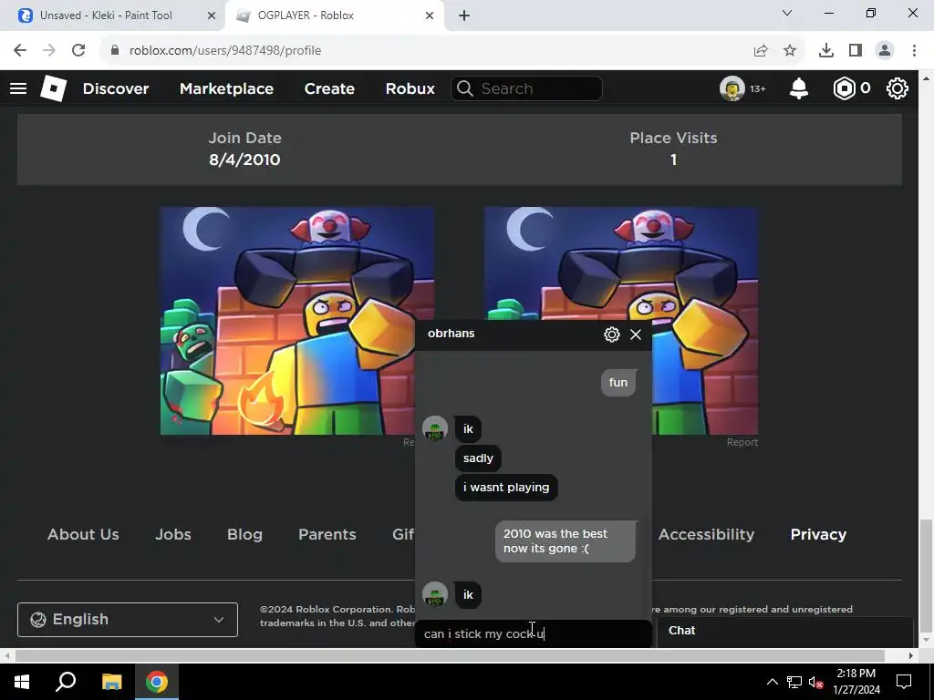Go to the Create page
The width and height of the screenshot is (934, 700).
pyautogui.click(x=329, y=88)
